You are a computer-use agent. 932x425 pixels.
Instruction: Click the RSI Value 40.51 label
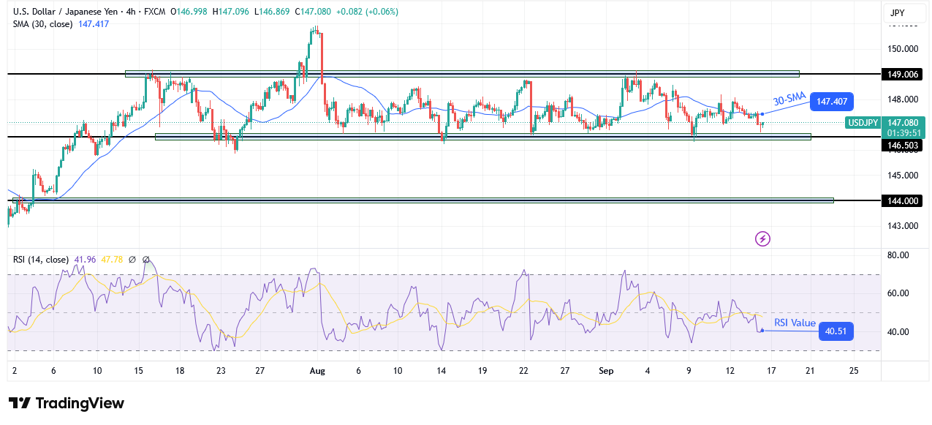click(837, 331)
